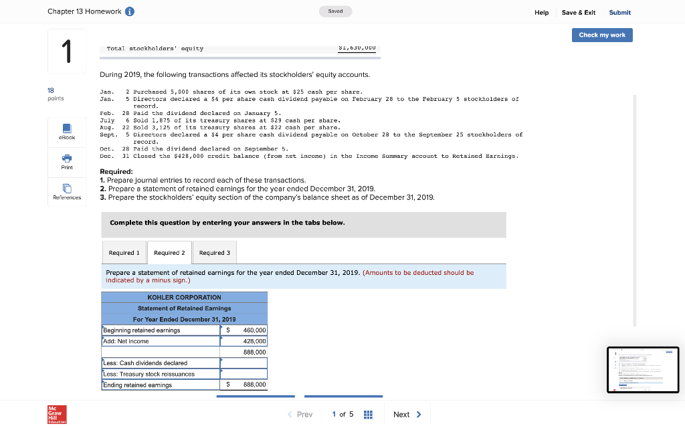This screenshot has width=685, height=428.
Task: Click the Prev arrow icon
Action: click(289, 414)
